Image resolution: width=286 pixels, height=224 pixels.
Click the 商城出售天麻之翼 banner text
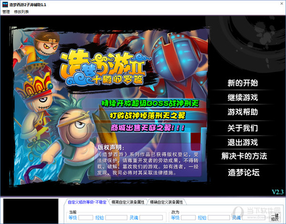tap(148, 128)
